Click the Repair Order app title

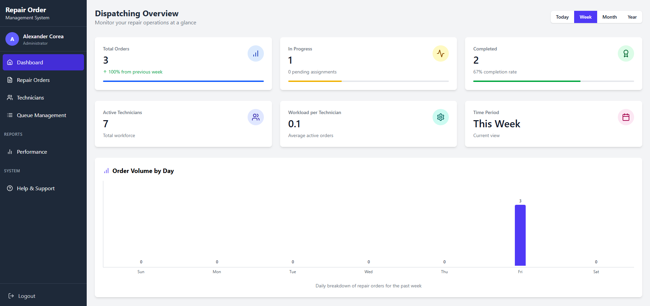tap(26, 10)
